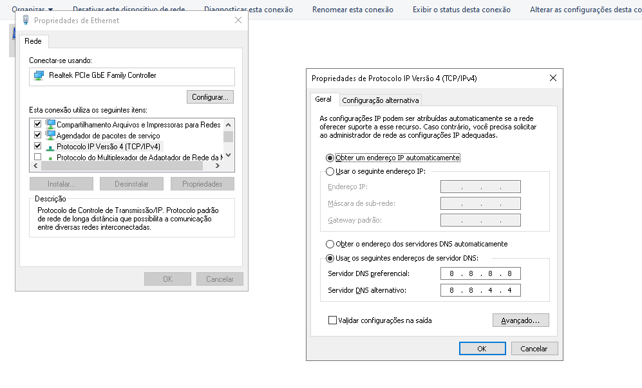
Task: Click Desativar este dispositivo de rede
Action: pyautogui.click(x=129, y=9)
